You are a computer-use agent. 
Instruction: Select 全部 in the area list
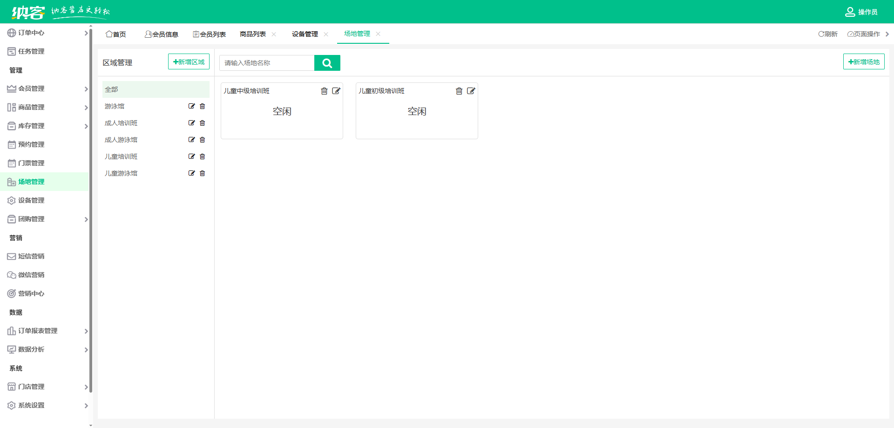click(x=156, y=89)
